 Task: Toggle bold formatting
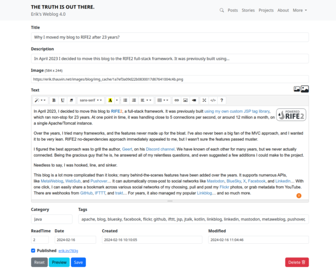(54, 100)
